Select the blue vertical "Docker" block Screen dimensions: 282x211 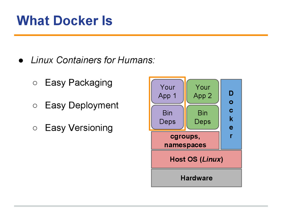tap(231, 114)
